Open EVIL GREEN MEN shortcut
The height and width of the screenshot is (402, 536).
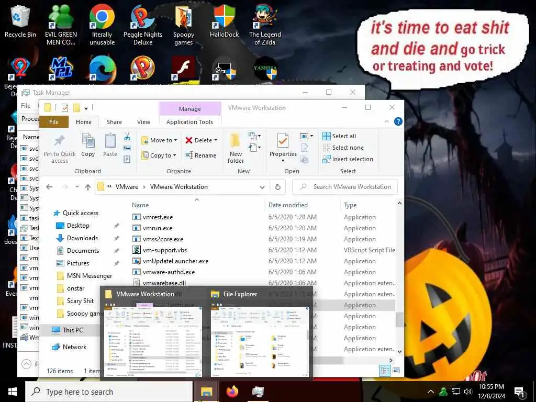pos(61,25)
